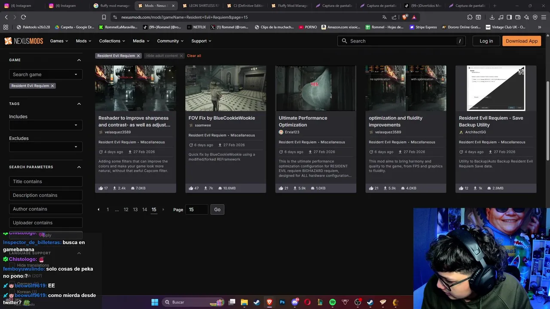The image size is (550, 309).
Task: Go to page 14 in pagination
Action: click(144, 209)
